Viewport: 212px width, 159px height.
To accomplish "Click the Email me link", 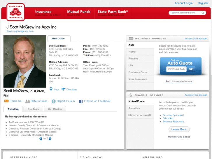I will pyautogui.click(x=15, y=101).
